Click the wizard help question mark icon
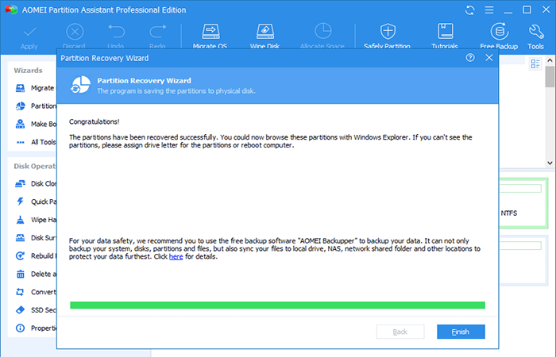 coord(470,58)
